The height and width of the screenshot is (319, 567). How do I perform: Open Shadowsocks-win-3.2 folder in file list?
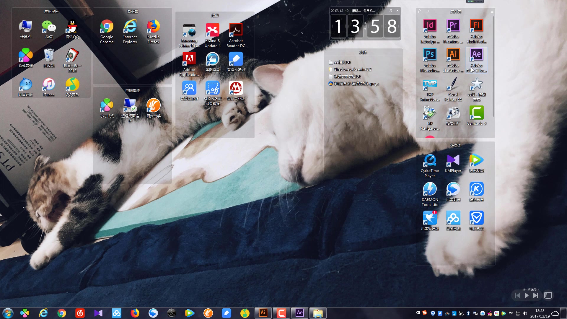352,69
